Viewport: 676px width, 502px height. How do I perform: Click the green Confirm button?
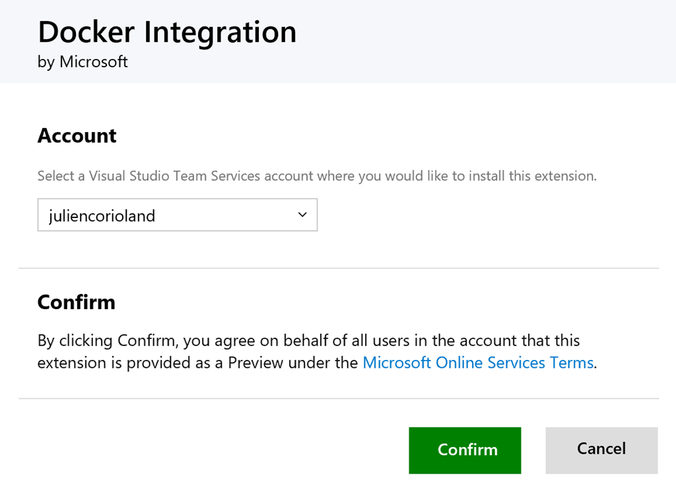[x=465, y=450]
